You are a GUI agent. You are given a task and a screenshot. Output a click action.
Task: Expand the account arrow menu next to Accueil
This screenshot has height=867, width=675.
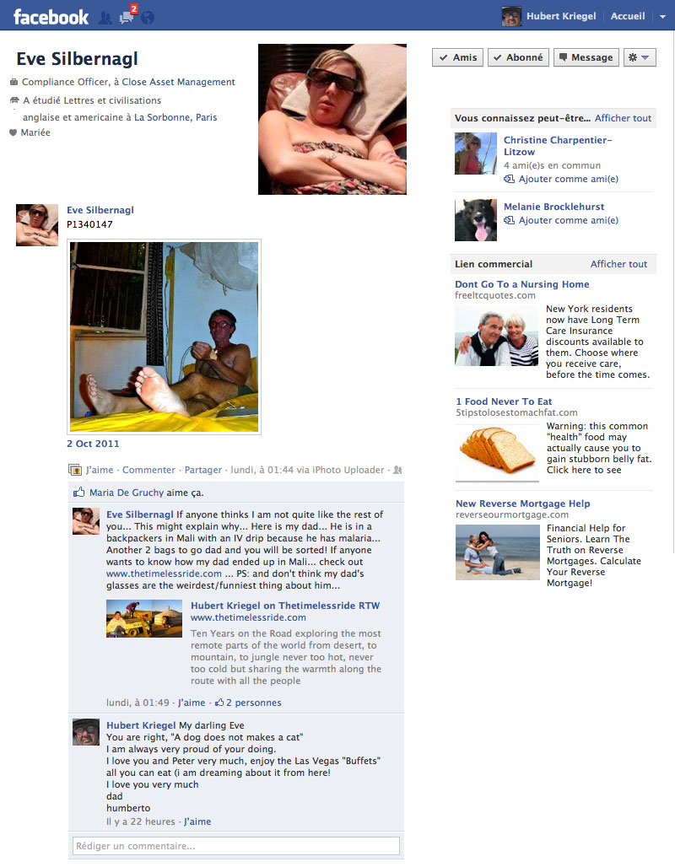click(662, 17)
